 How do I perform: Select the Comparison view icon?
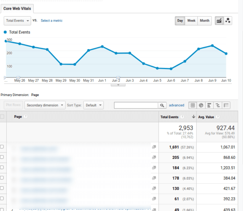[218, 105]
